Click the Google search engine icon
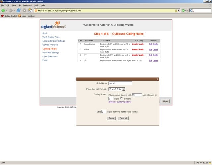The height and width of the screenshot is (165, 212). (191, 10)
